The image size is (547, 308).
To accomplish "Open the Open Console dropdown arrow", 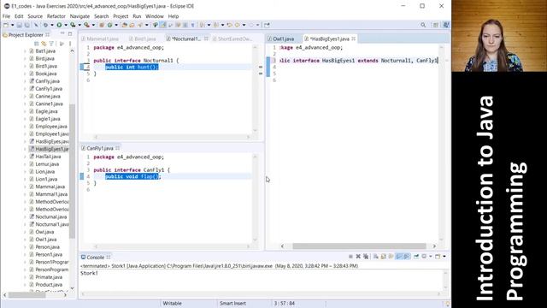I will pyautogui.click(x=444, y=257).
